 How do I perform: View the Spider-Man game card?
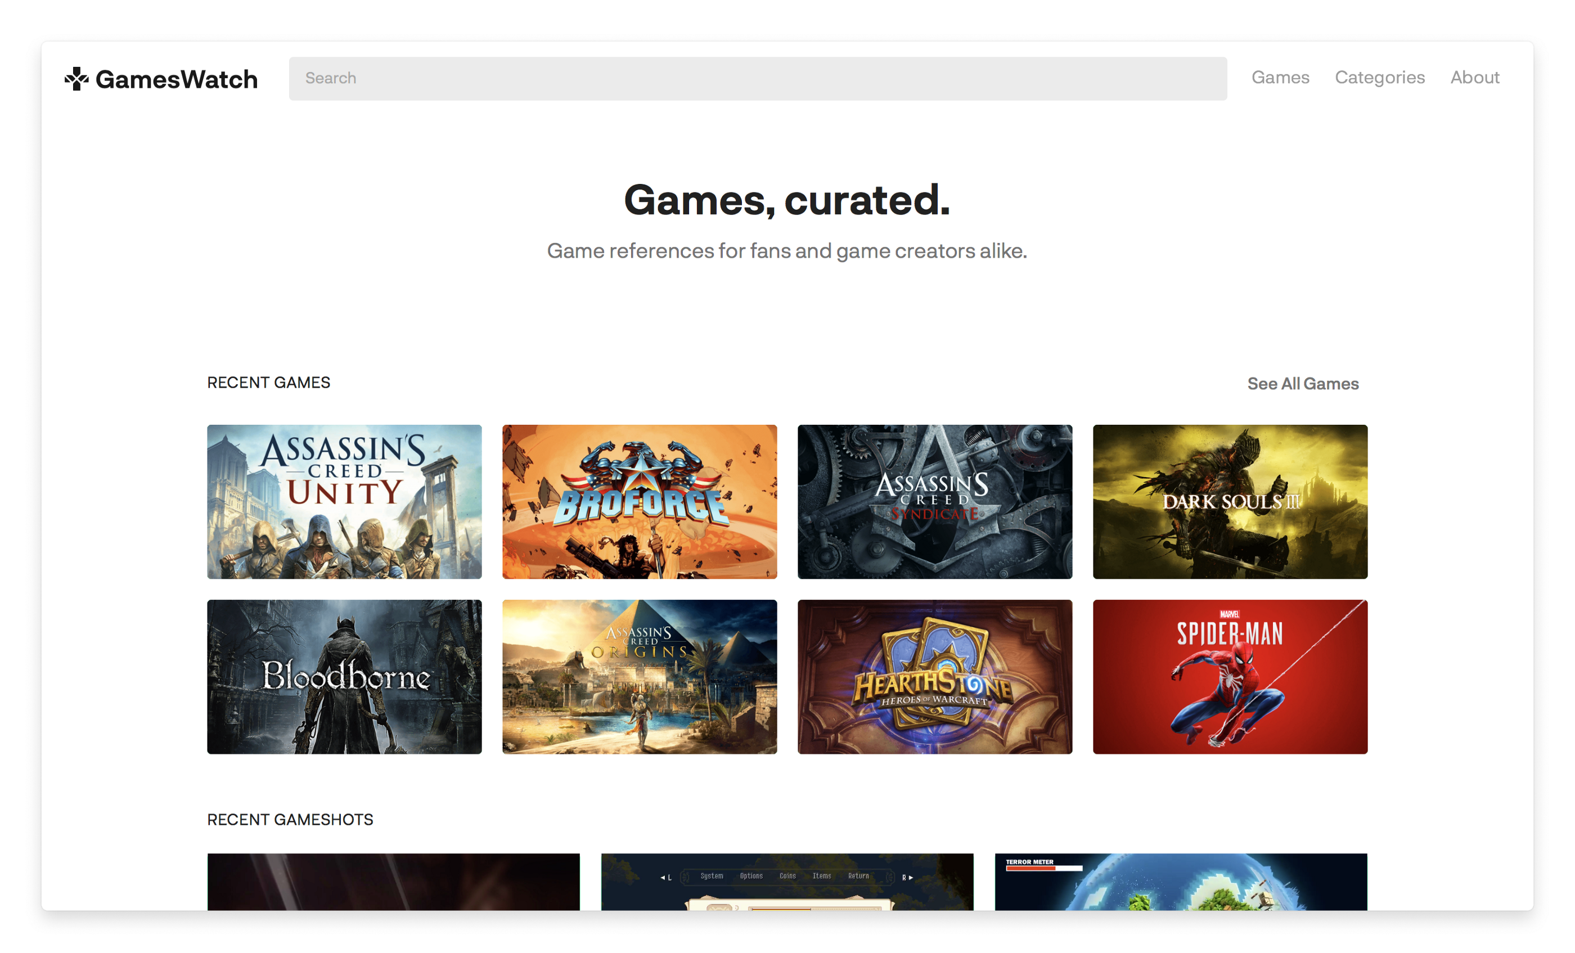[1230, 676]
